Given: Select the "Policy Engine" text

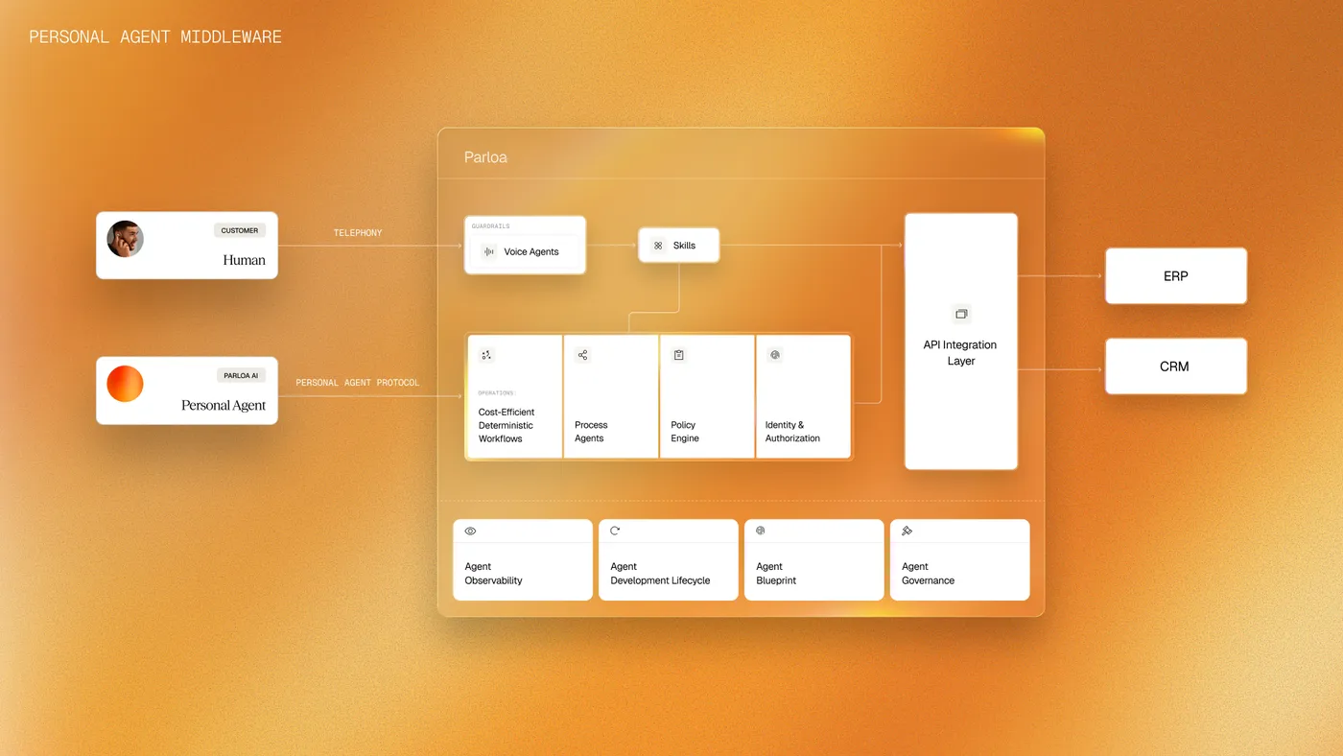Looking at the screenshot, I should [x=685, y=432].
